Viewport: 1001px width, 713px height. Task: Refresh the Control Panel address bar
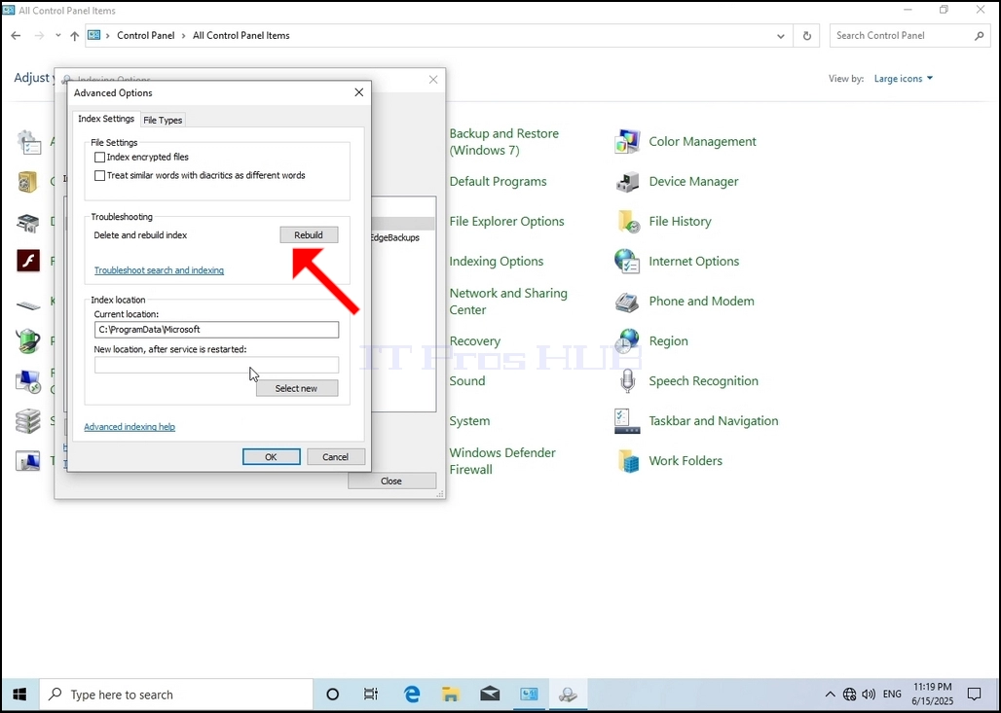[807, 36]
